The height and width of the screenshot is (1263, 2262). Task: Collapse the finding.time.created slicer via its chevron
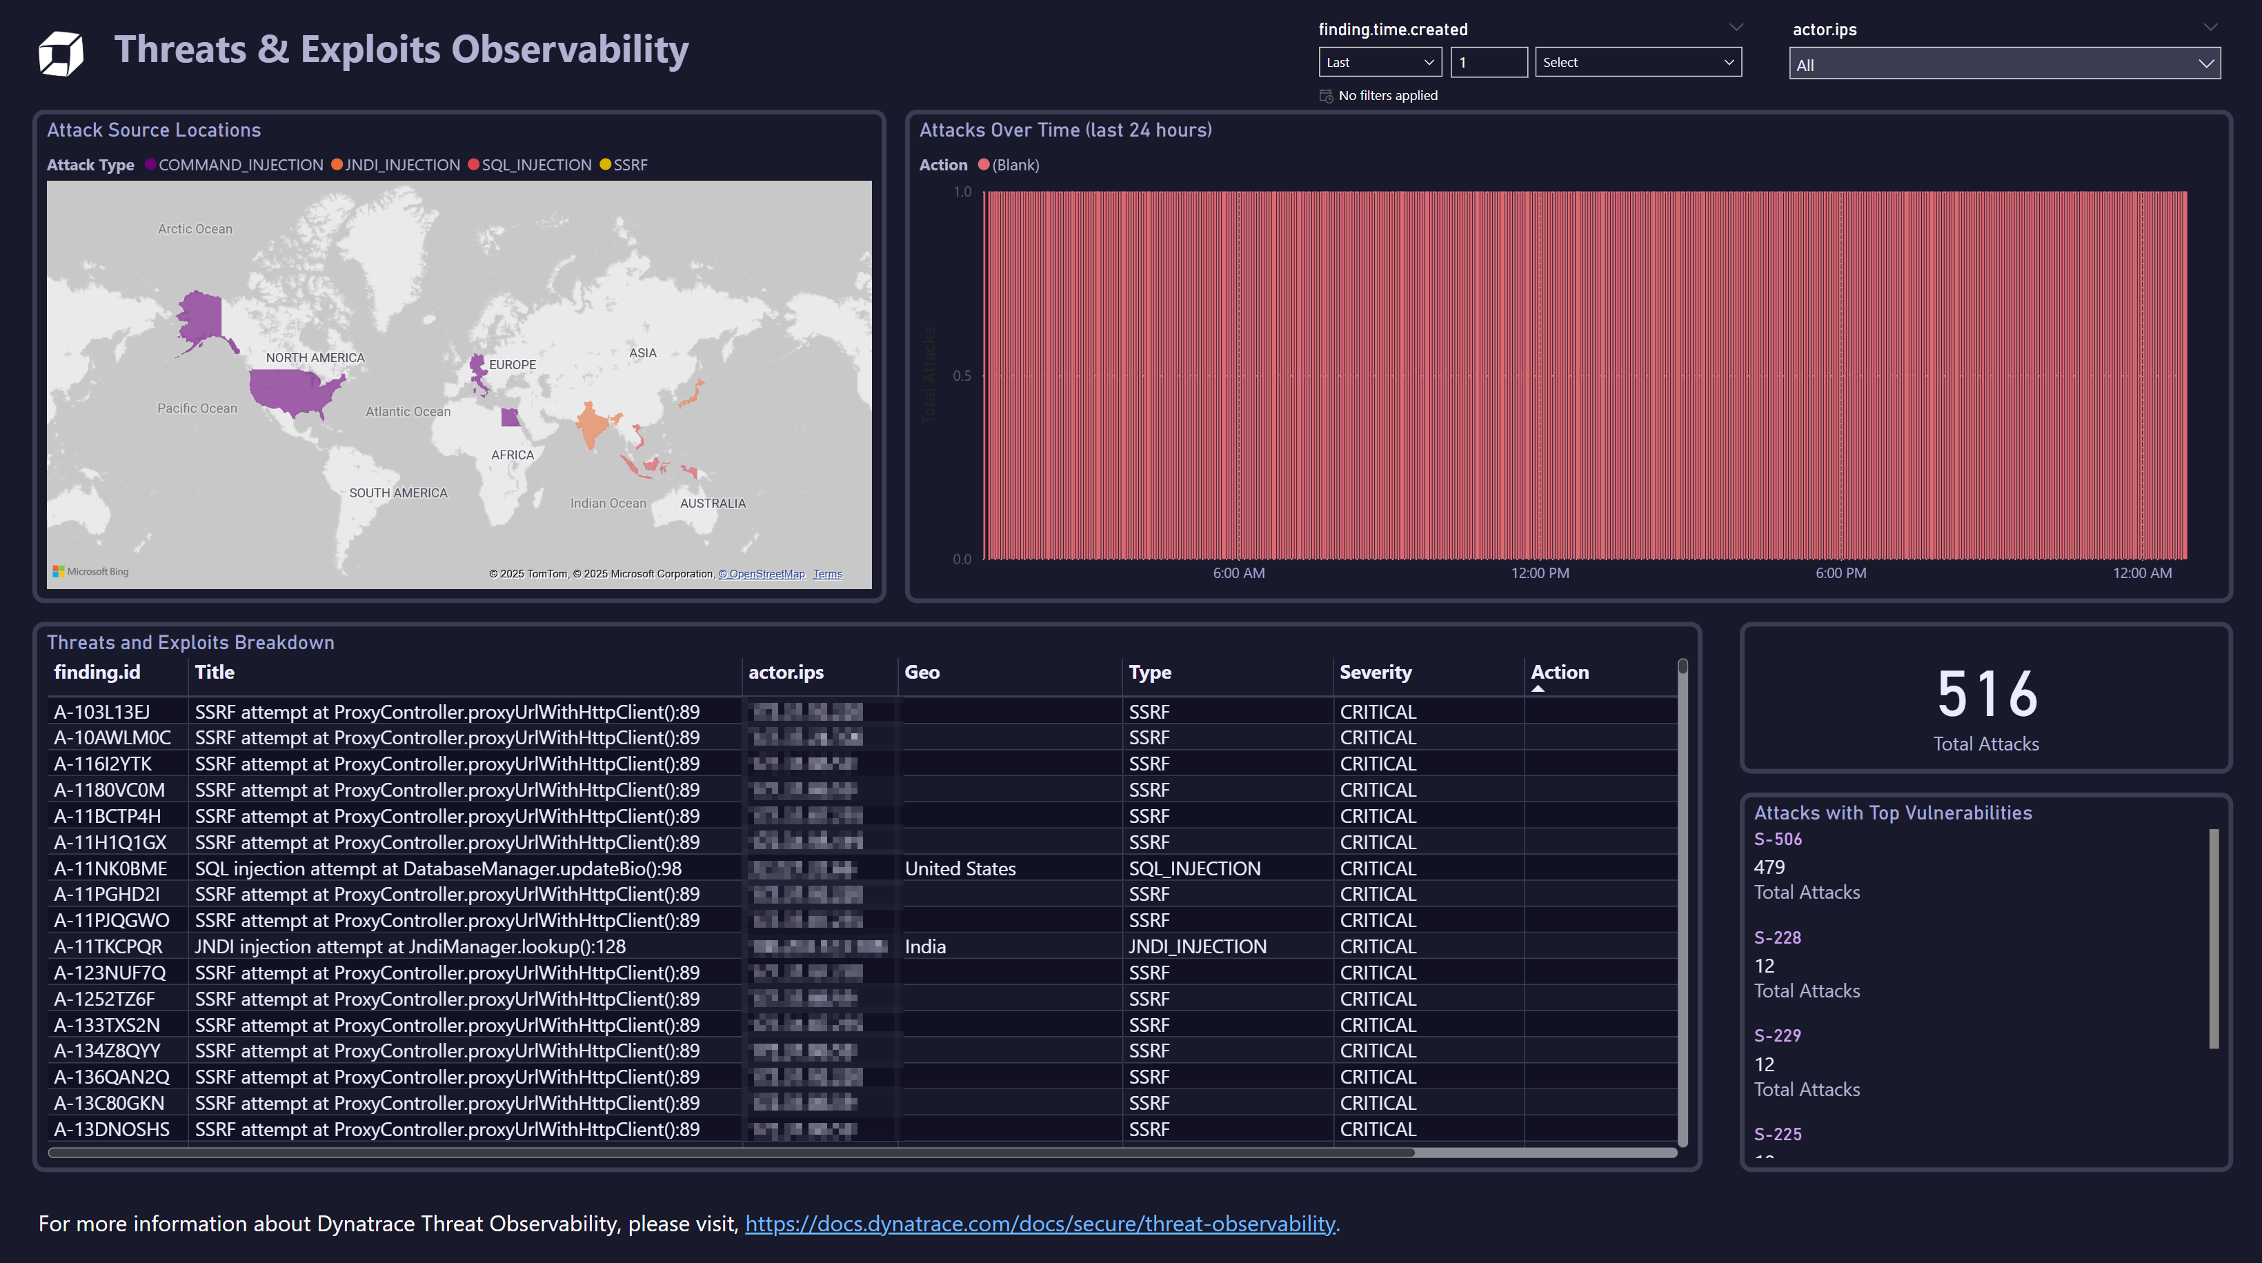[1737, 26]
